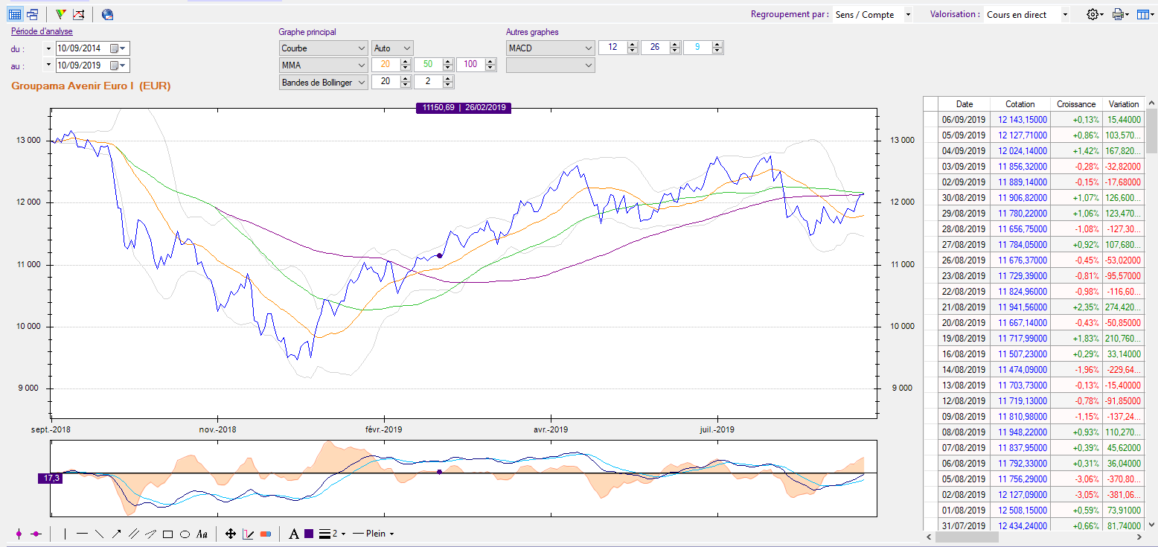
Task: Click the 'Période d'analyse' link
Action: tap(41, 32)
